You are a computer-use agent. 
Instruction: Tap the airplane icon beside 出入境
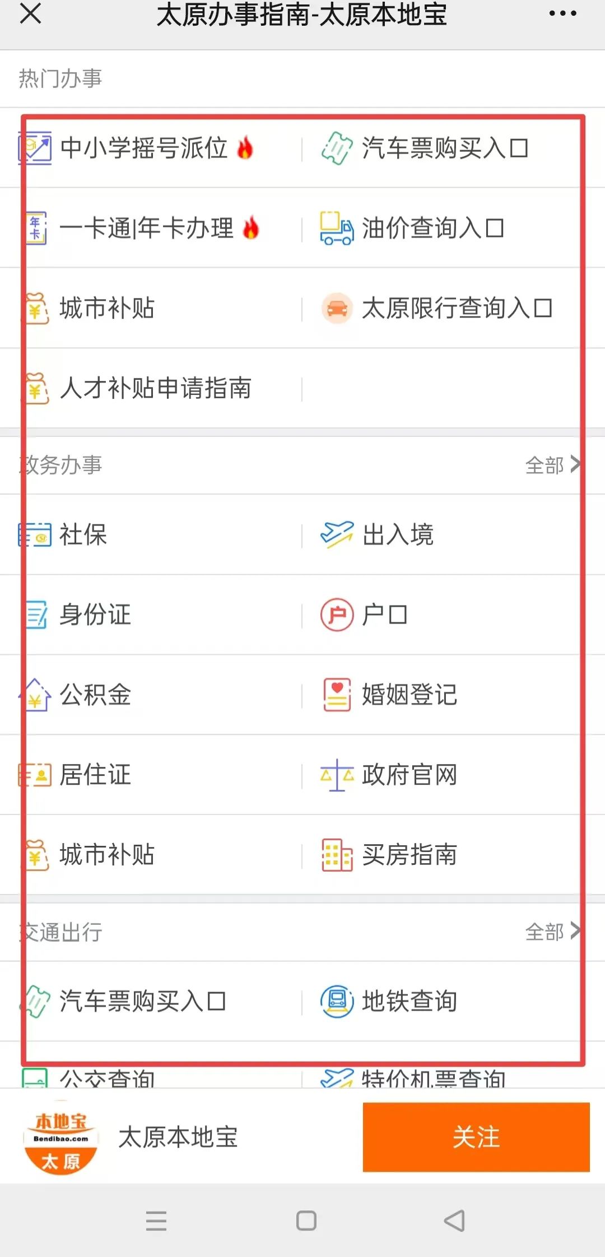pos(337,534)
